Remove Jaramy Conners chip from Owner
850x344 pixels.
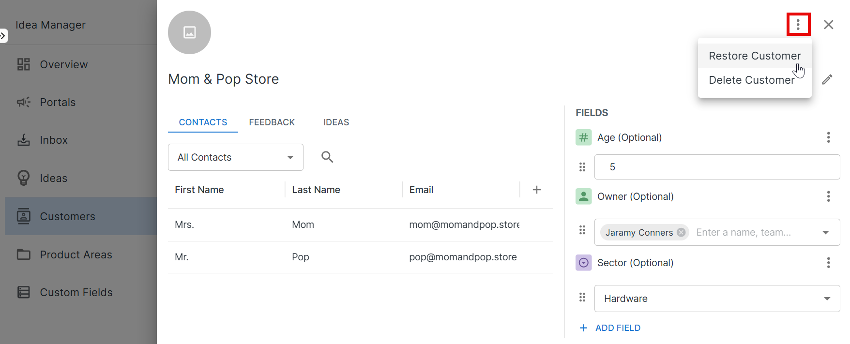pyautogui.click(x=681, y=232)
